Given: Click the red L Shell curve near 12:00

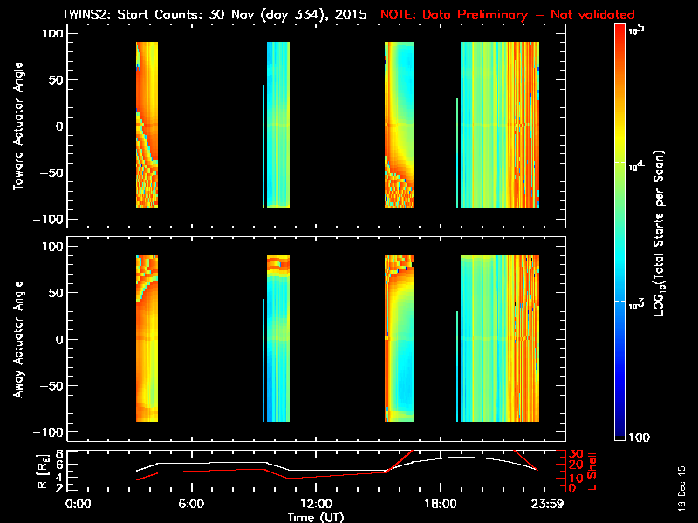Looking at the screenshot, I should [316, 477].
